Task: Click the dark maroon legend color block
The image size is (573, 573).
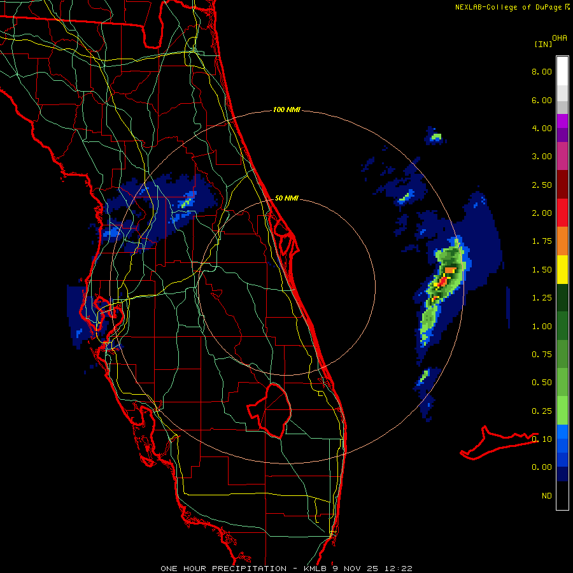Action: [562, 184]
